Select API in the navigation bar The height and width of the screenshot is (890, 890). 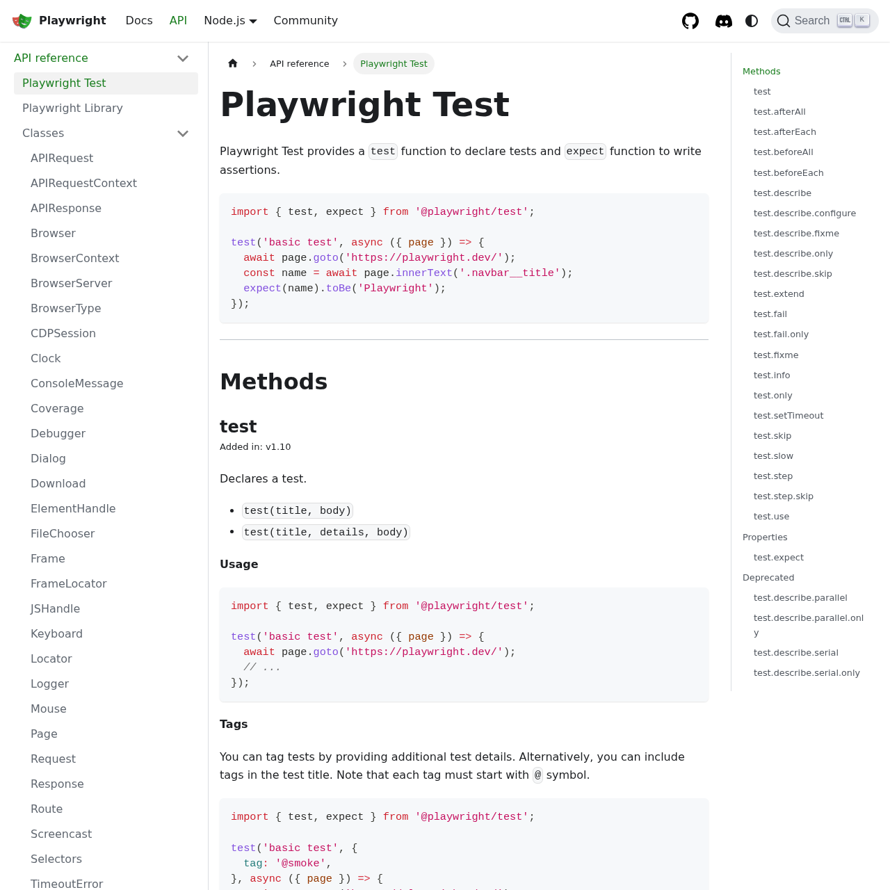pyautogui.click(x=179, y=20)
